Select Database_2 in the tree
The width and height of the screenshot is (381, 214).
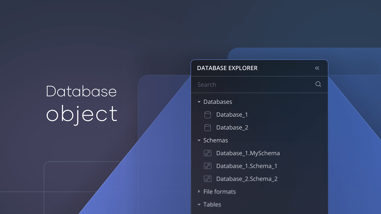[x=232, y=128]
